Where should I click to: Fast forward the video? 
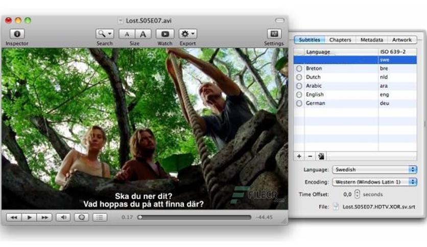click(x=44, y=217)
